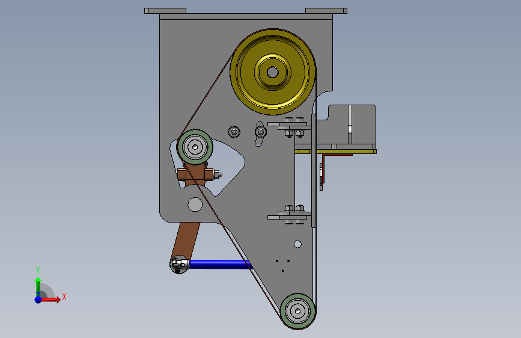The height and width of the screenshot is (338, 521).
Task: Select the bolt in the slotted hole
Action: point(261,132)
